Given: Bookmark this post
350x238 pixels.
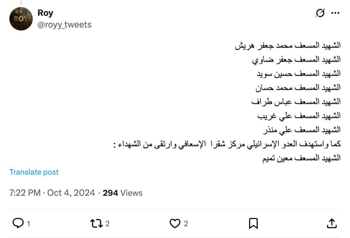Looking at the screenshot, I should [253, 224].
